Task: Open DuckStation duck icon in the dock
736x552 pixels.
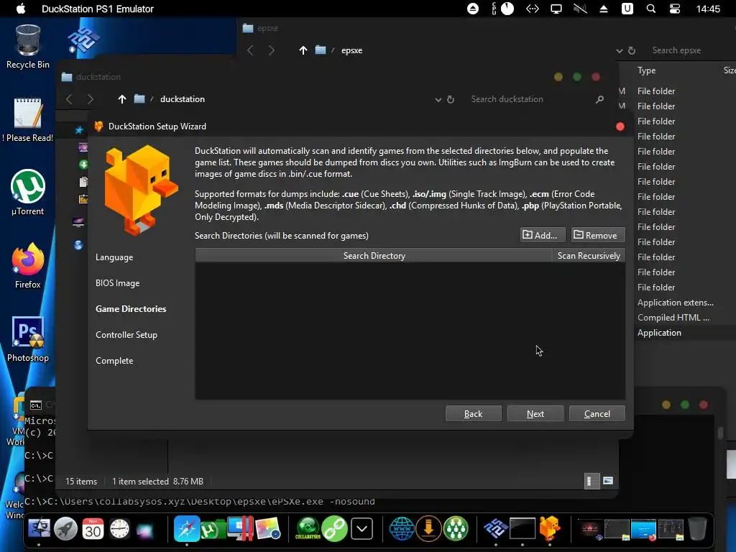Action: click(x=549, y=528)
